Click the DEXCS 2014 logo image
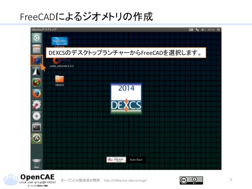Viewport: 252px width, 189px height. 126,99
